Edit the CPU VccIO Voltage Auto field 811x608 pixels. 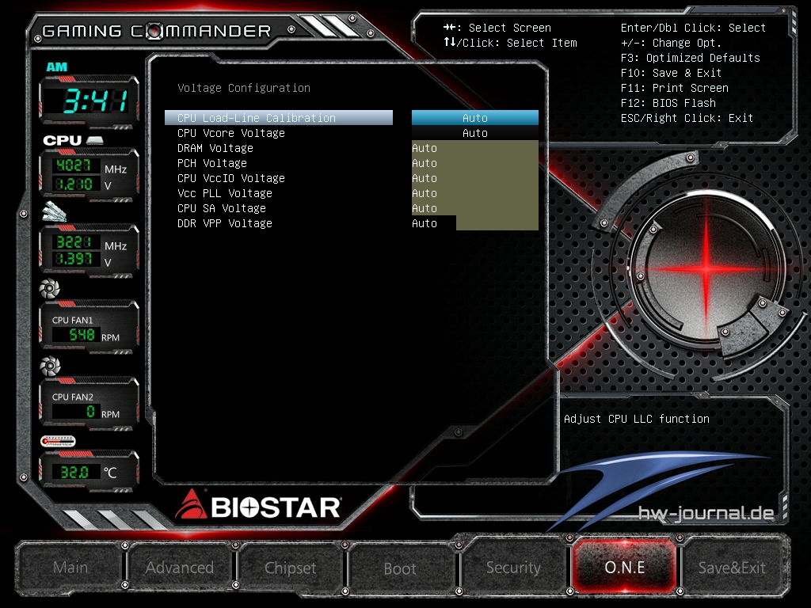pyautogui.click(x=475, y=178)
